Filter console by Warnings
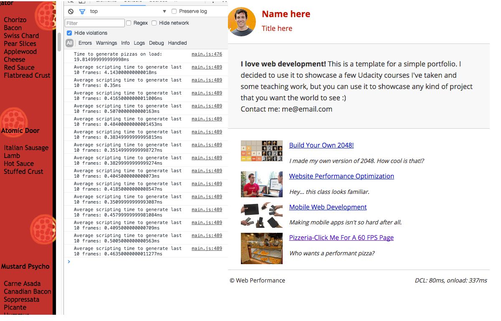This screenshot has width=501, height=321. [106, 43]
